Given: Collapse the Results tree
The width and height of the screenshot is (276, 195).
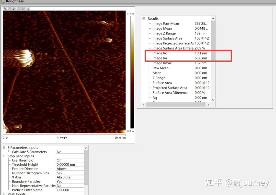Looking at the screenshot, I should click(x=144, y=18).
